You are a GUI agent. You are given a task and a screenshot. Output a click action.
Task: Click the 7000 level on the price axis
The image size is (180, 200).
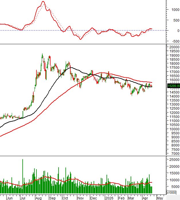tap(175, 154)
